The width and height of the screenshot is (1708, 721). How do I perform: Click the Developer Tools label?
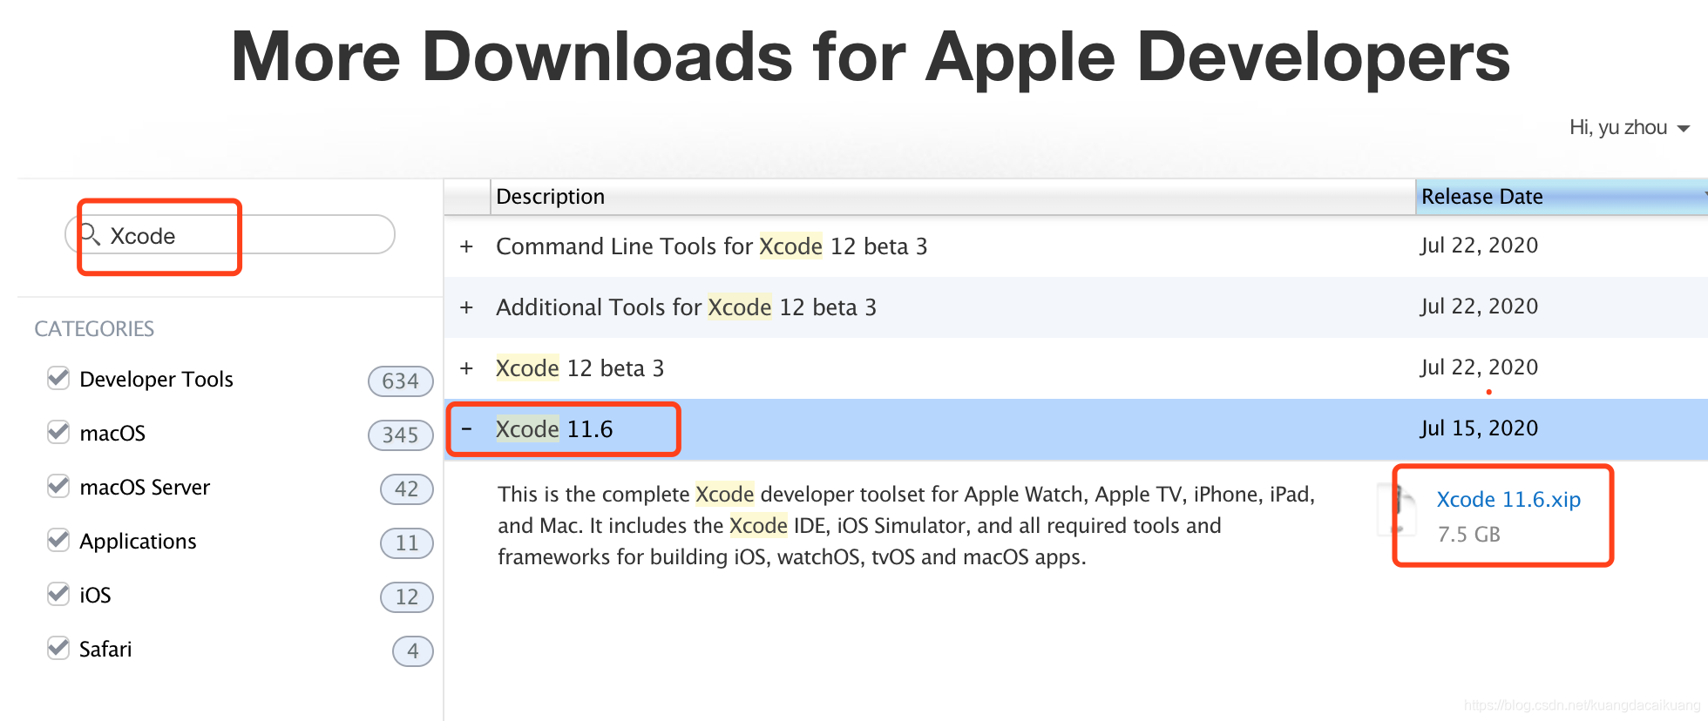click(x=156, y=380)
